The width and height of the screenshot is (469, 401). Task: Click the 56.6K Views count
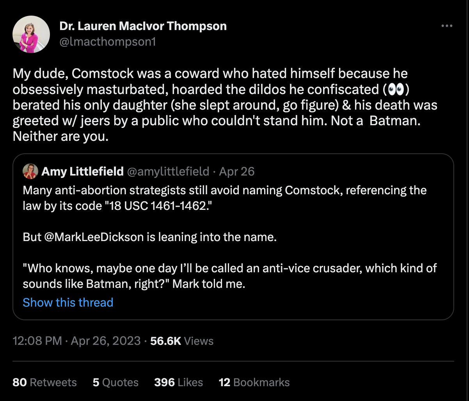pyautogui.click(x=182, y=341)
